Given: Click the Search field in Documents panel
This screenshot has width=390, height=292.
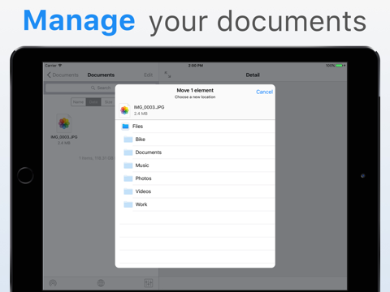Looking at the screenshot, I should 101,88.
